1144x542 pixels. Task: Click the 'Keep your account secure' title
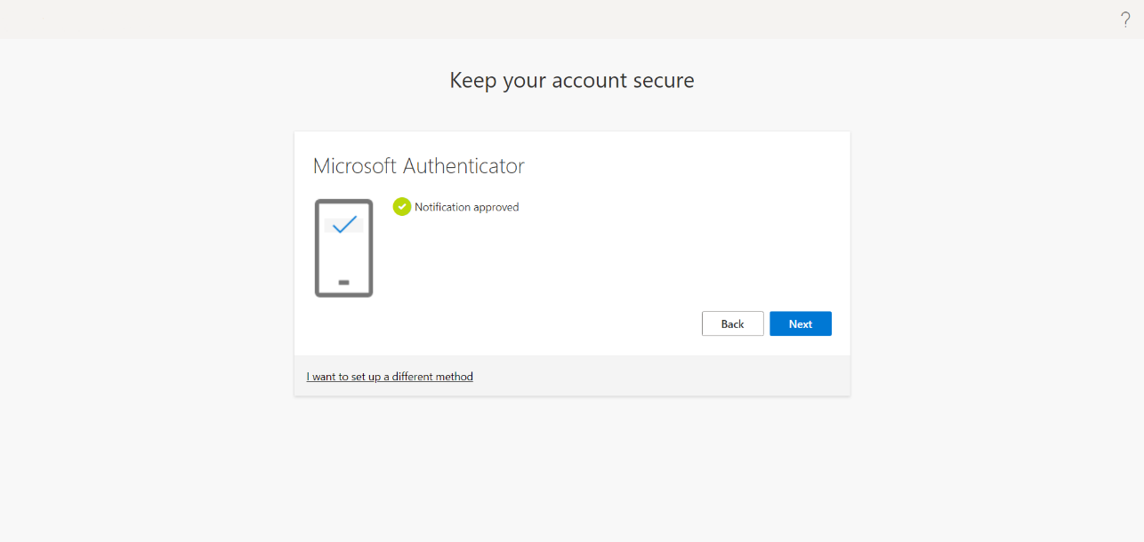(572, 81)
